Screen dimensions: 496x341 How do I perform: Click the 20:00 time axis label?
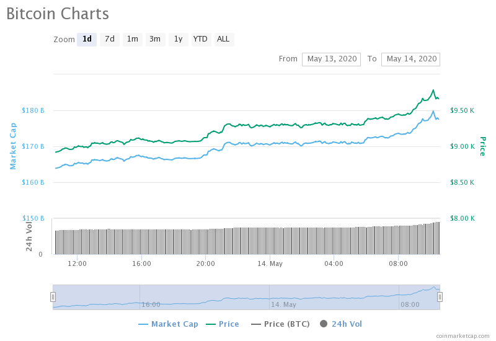(x=206, y=263)
